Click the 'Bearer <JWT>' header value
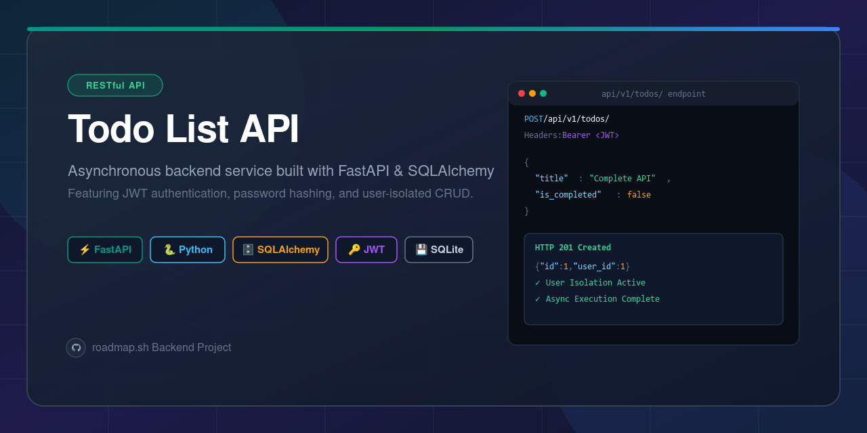 (x=591, y=135)
